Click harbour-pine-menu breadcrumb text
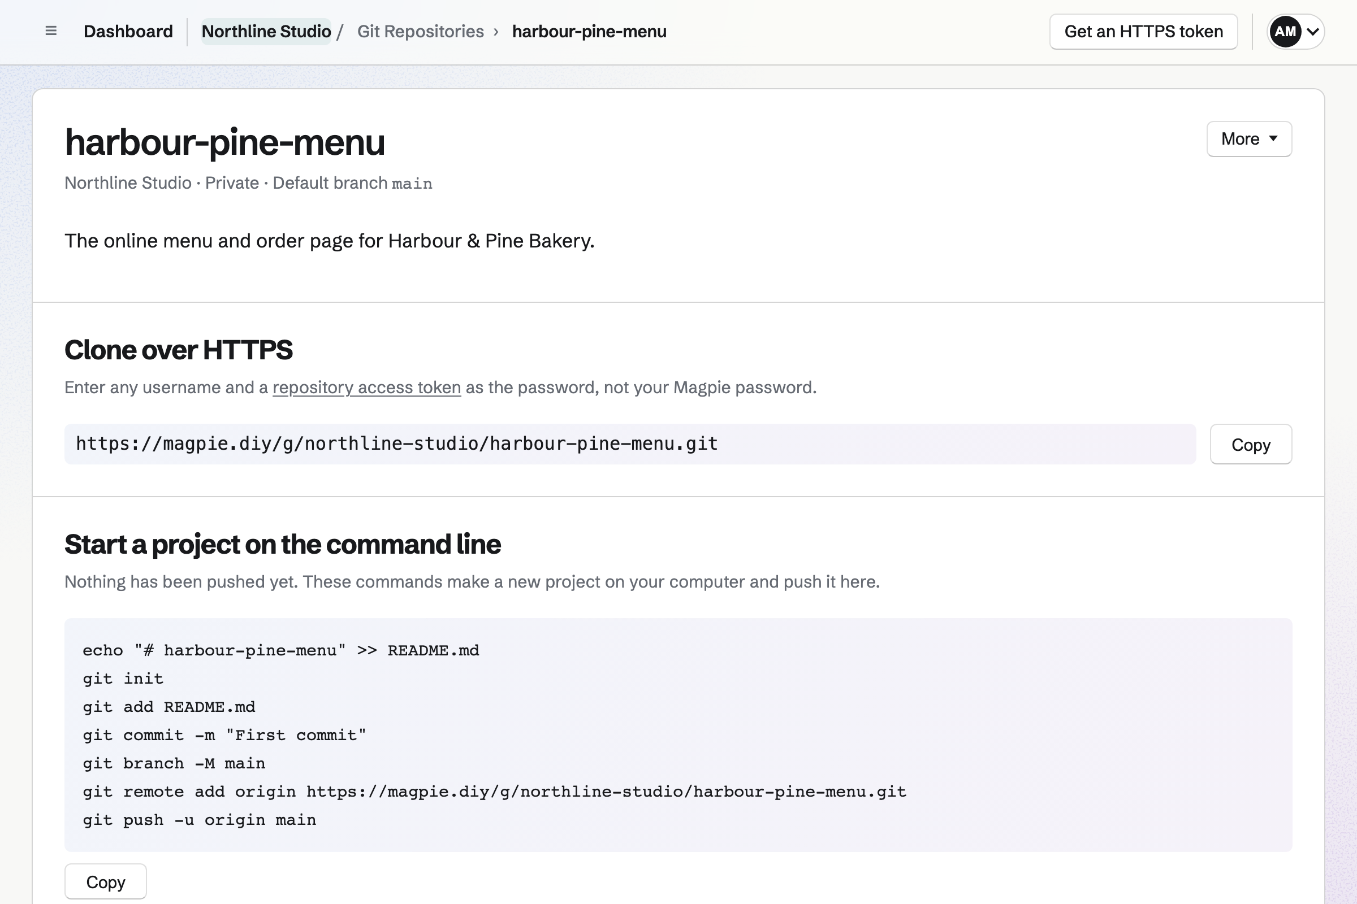This screenshot has height=904, width=1357. [x=589, y=31]
